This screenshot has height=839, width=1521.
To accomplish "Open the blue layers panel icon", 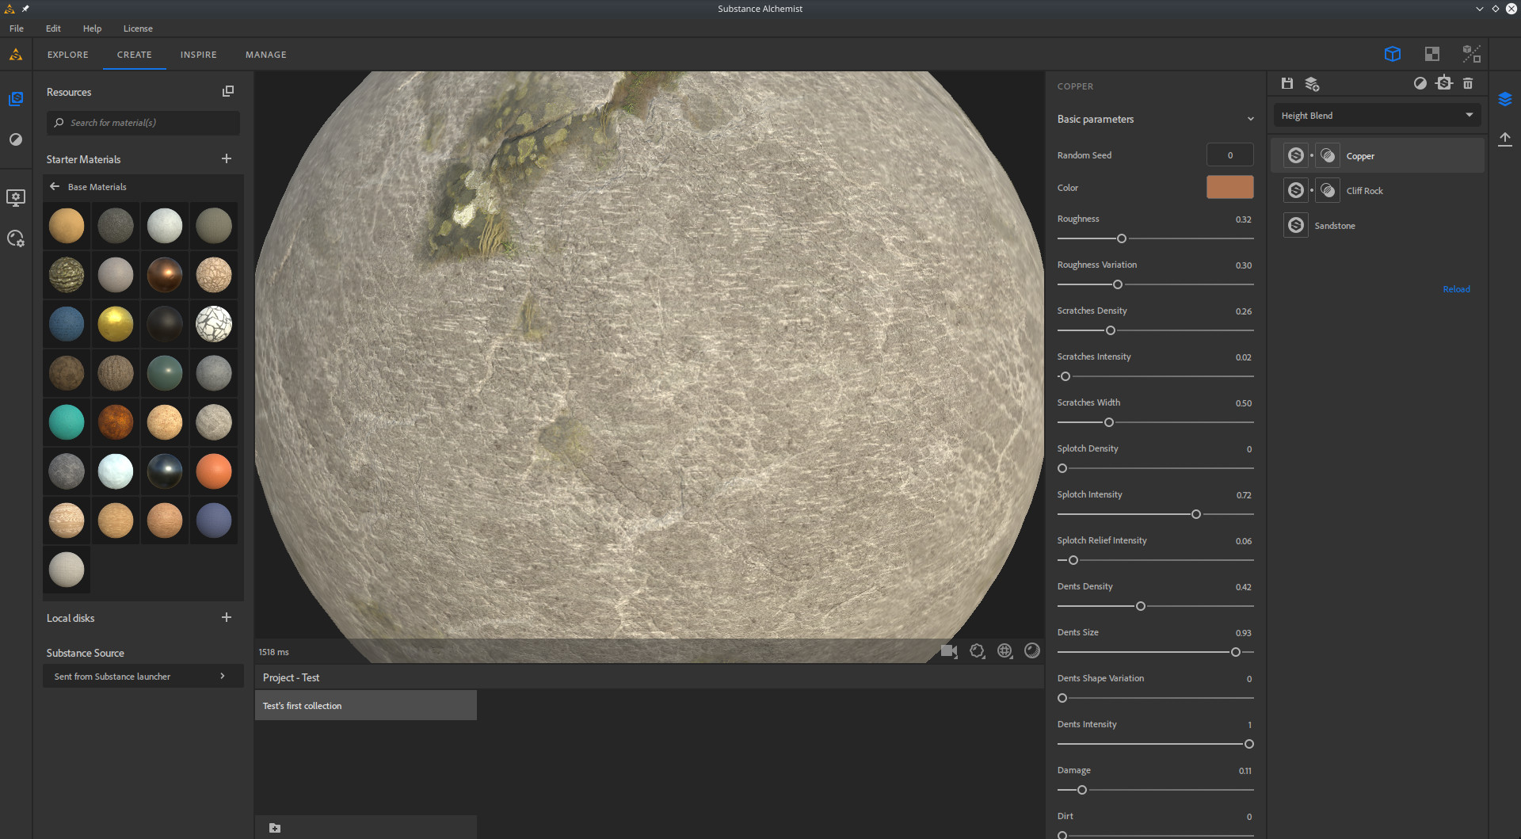I will (x=1505, y=99).
